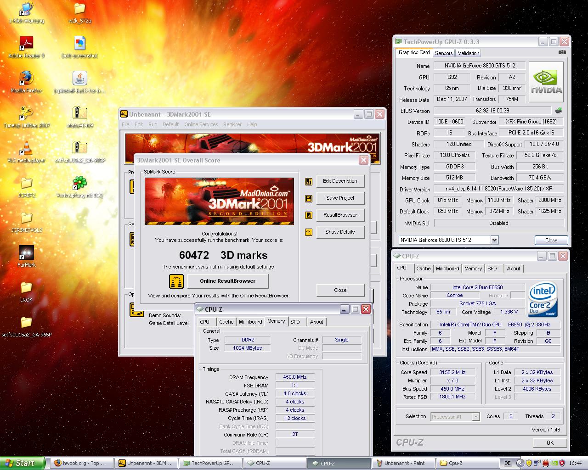Image resolution: width=588 pixels, height=470 pixels.
Task: Launch FurMark from the desktop
Action: point(27,253)
